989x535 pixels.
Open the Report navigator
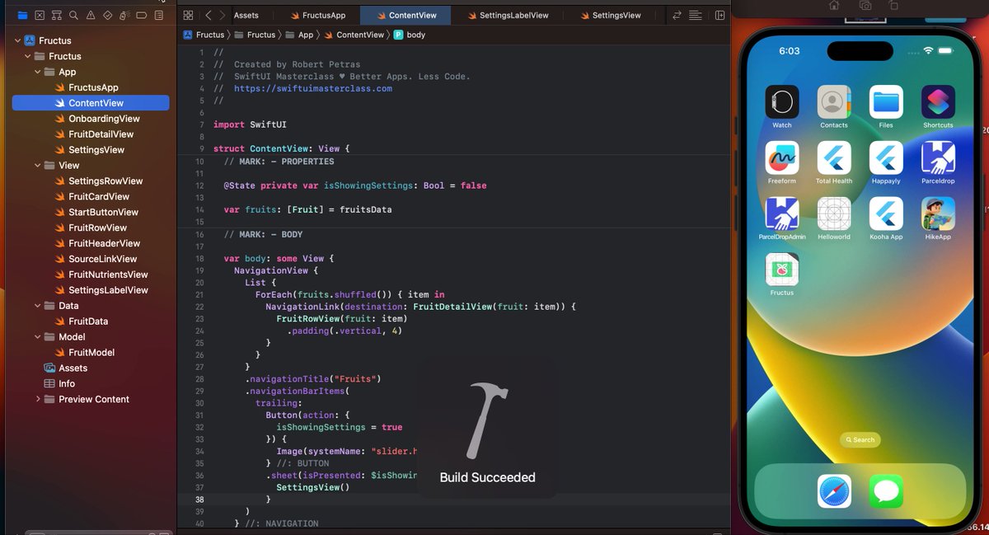coord(160,15)
